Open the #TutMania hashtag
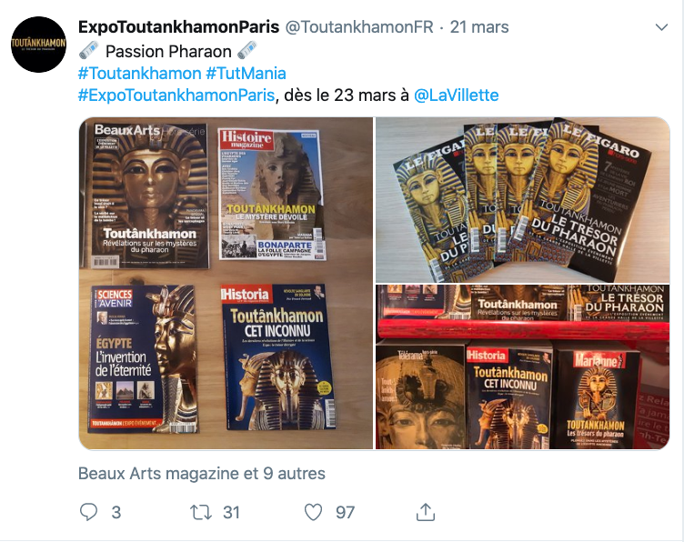Image resolution: width=684 pixels, height=542 pixels. tap(246, 74)
